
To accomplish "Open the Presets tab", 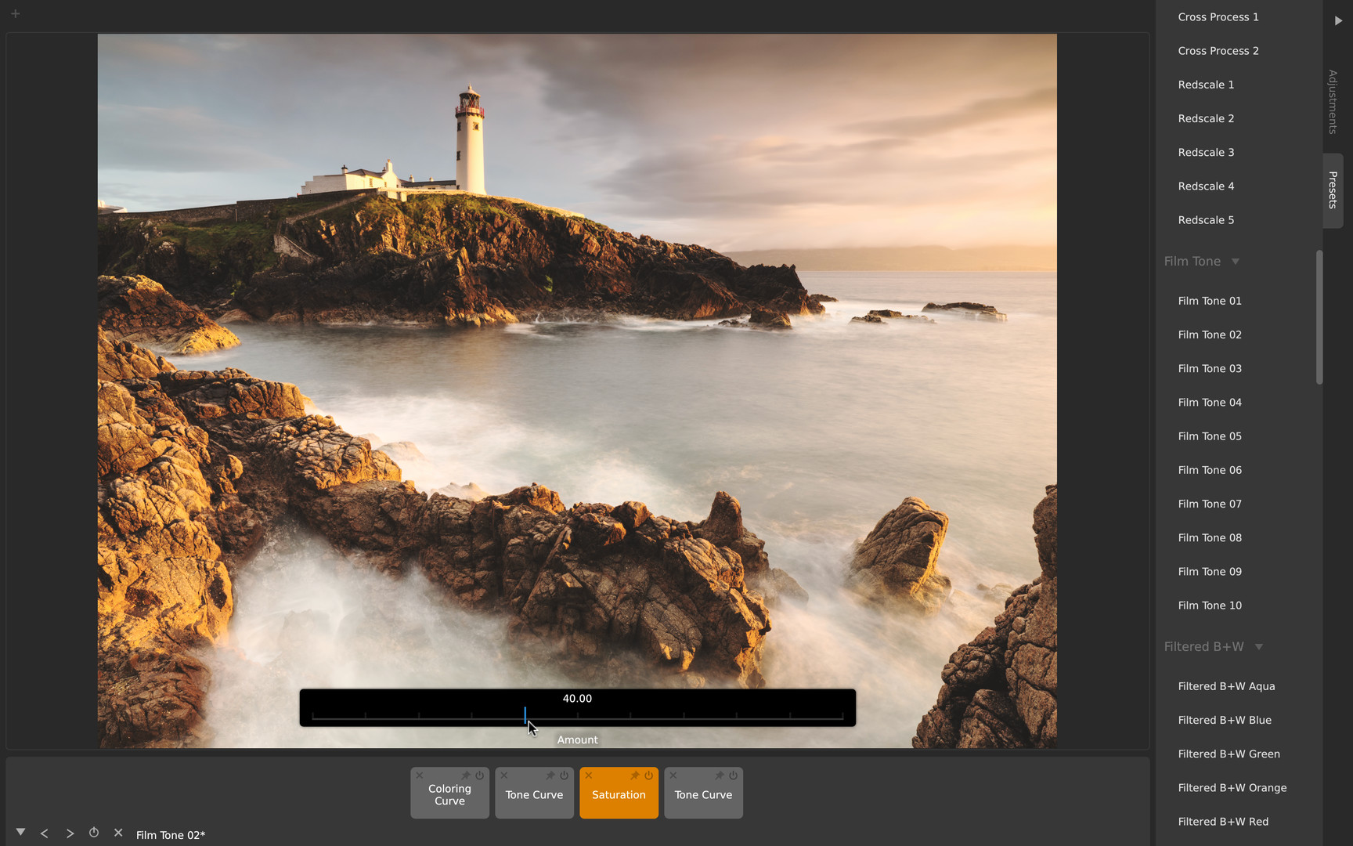I will click(x=1333, y=190).
